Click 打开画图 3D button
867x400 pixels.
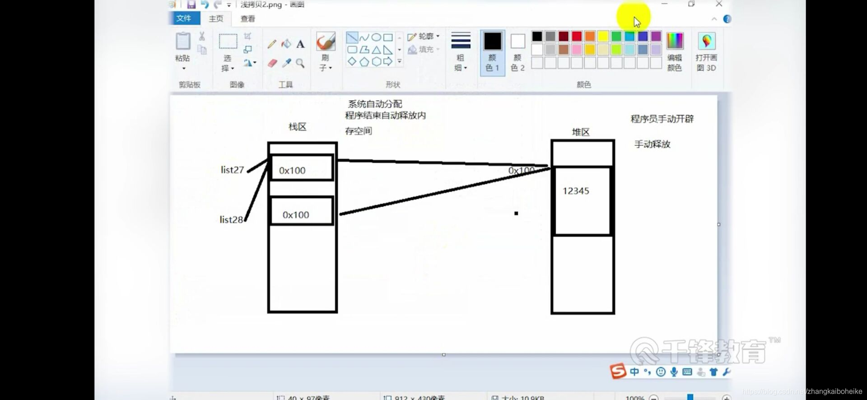point(706,52)
